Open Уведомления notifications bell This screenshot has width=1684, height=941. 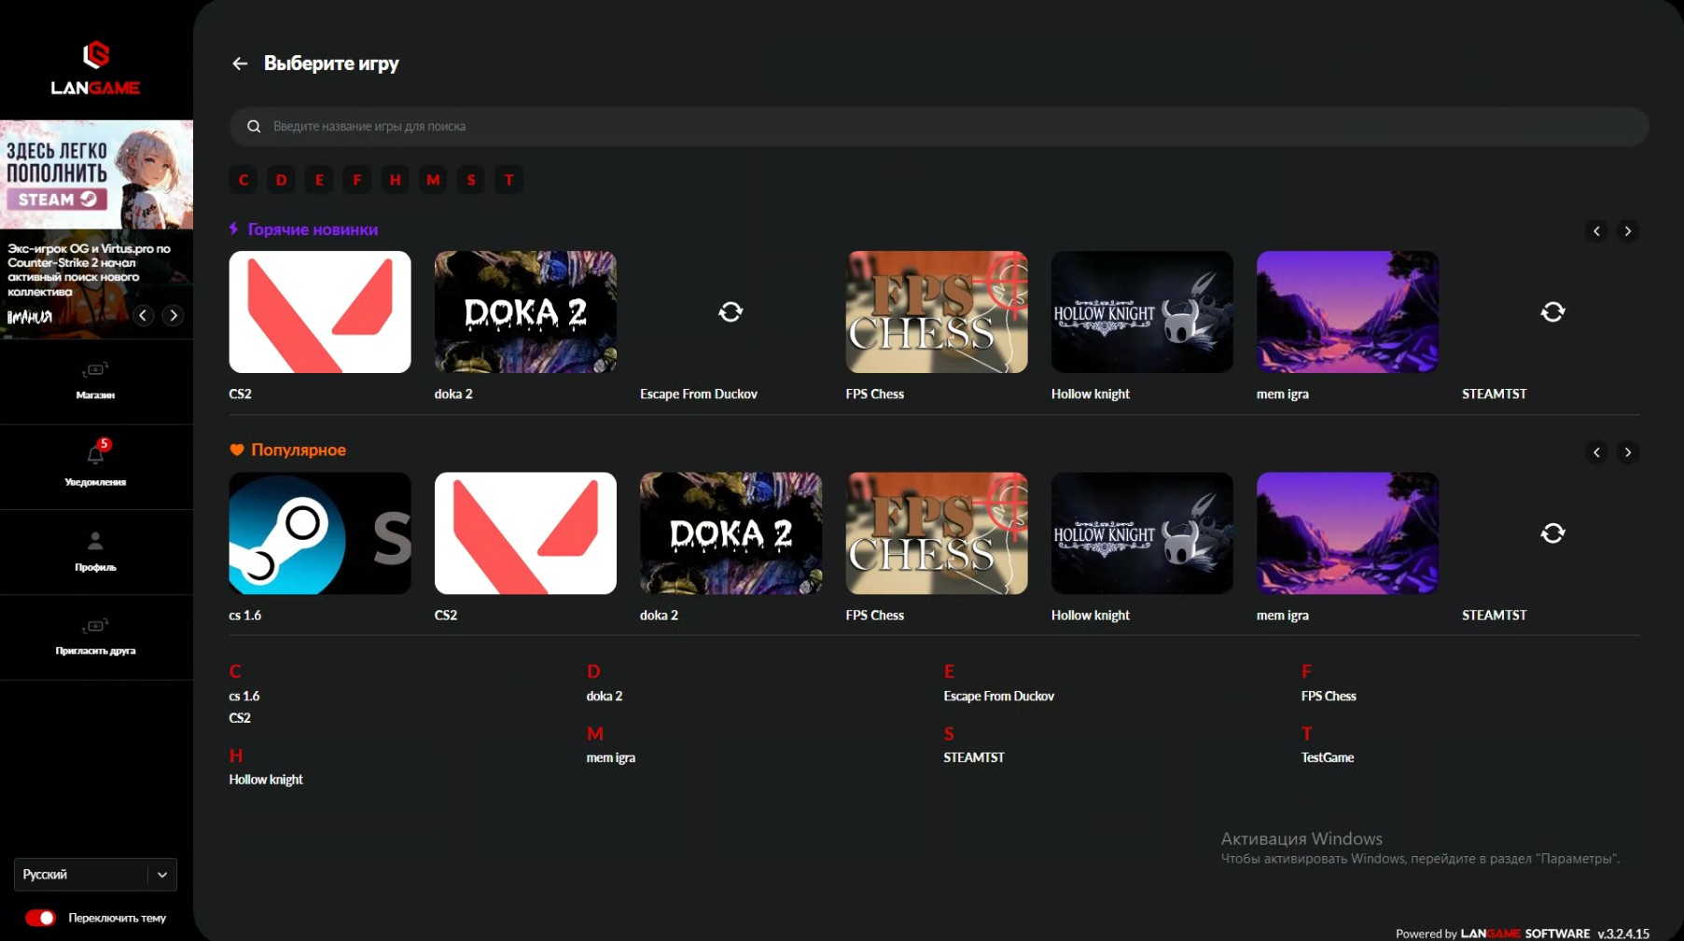pos(95,466)
